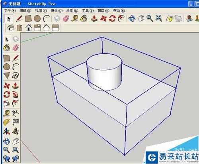Select the Circle tool in the top toolbar
Screen dimensions: 199x164
point(37,18)
